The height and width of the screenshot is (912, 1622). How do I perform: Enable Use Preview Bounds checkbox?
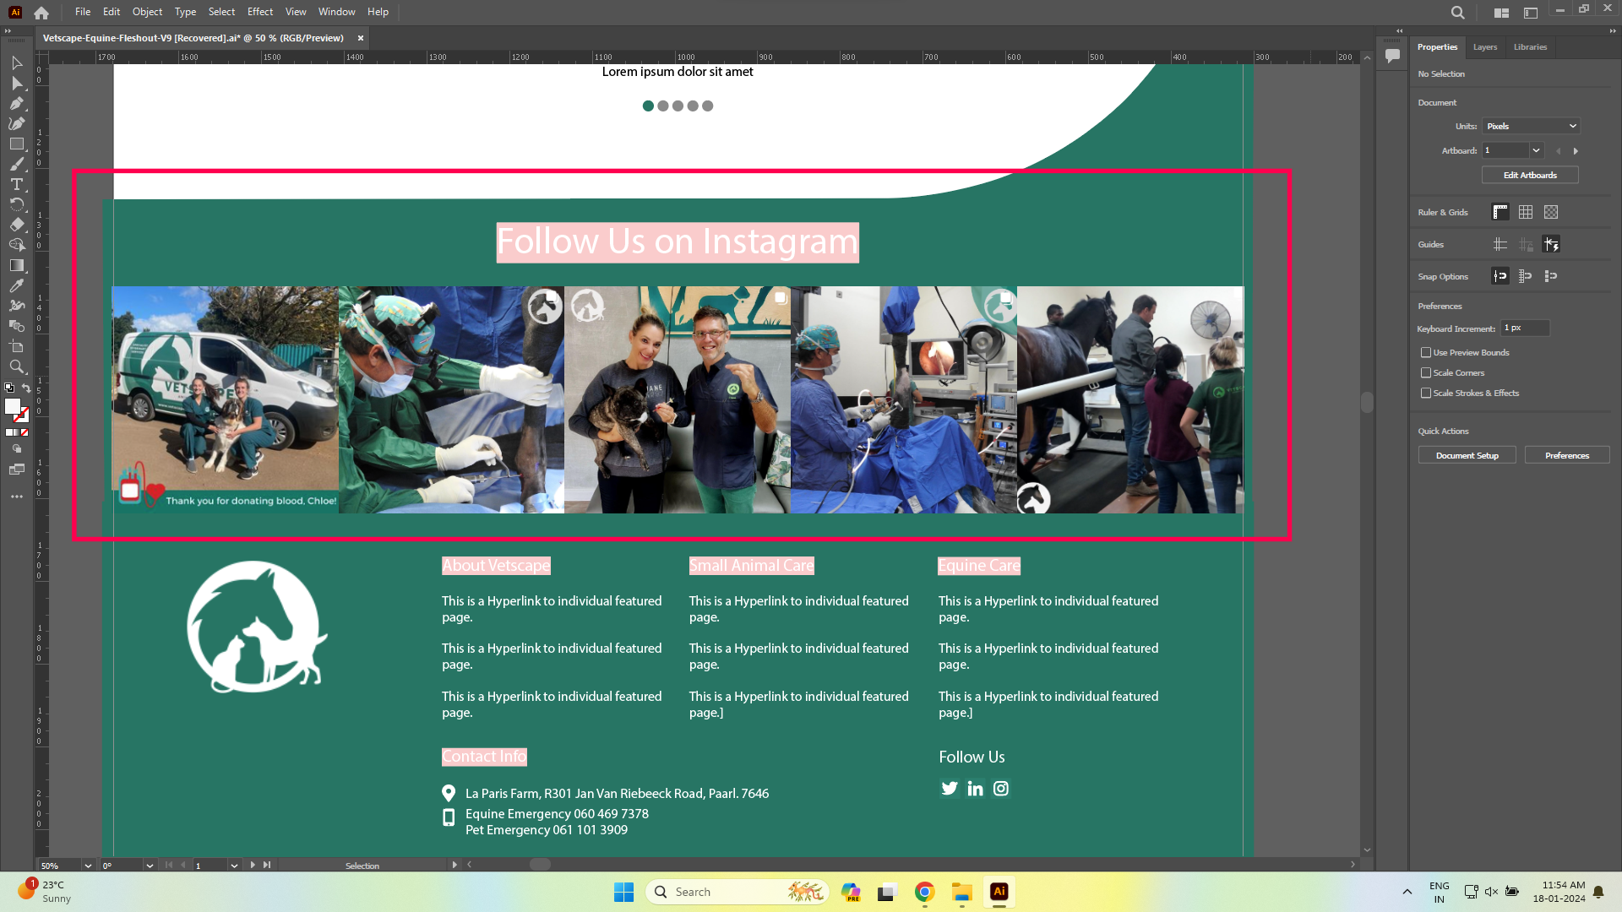1426,352
